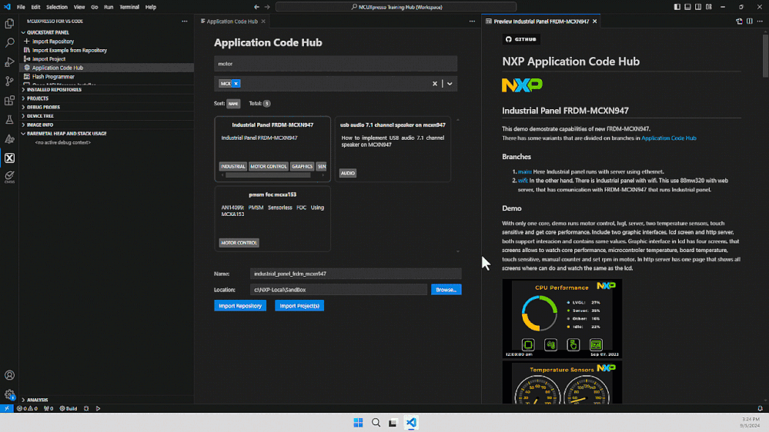Viewport: 769px width, 432px height.
Task: Click the motor search input field
Action: point(336,64)
